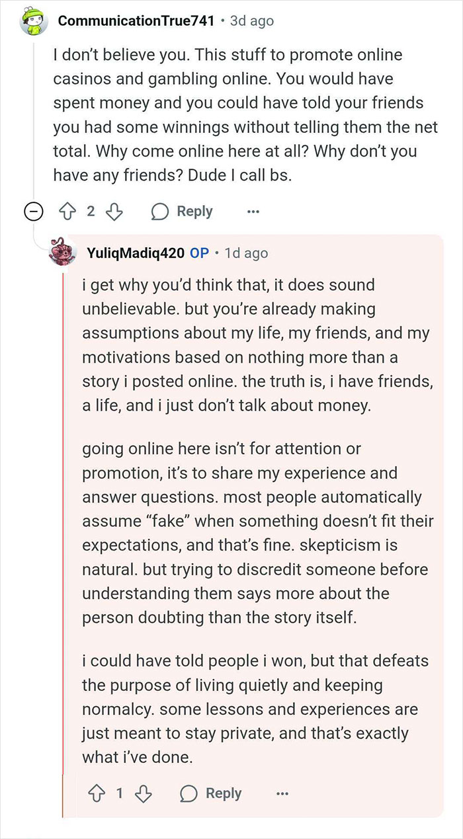Open overflow menu on CommunicationTrue741's comment

[x=253, y=211]
